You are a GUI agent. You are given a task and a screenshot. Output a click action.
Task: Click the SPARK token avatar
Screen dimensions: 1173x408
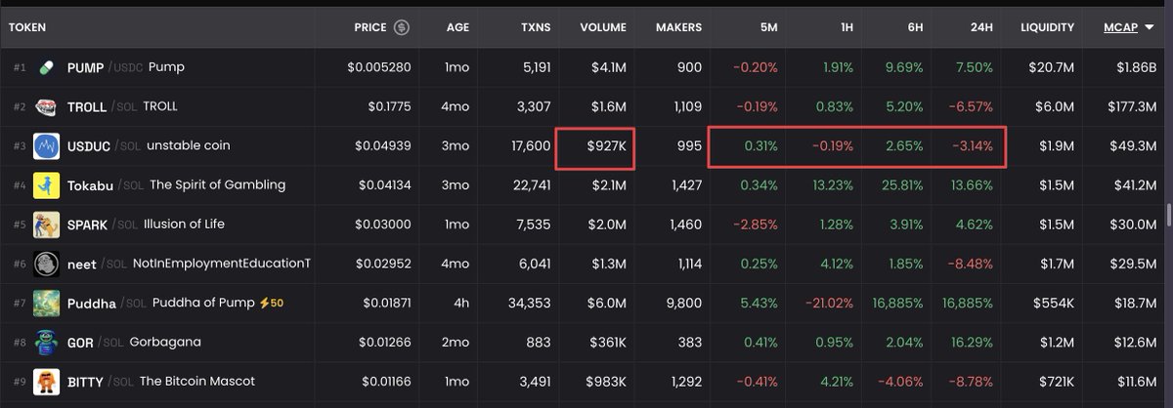pos(46,224)
